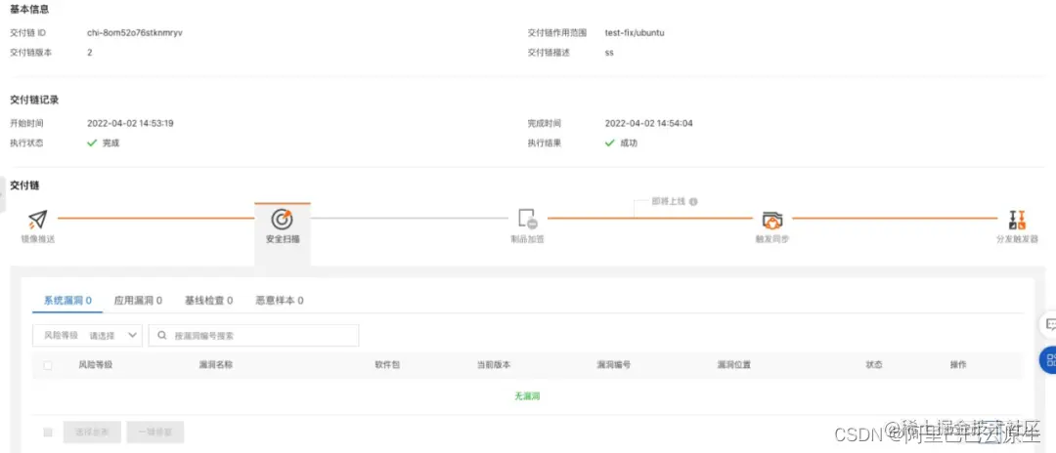The width and height of the screenshot is (1056, 453).
Task: Click the 镜像推送 paper plane icon
Action: 38,219
